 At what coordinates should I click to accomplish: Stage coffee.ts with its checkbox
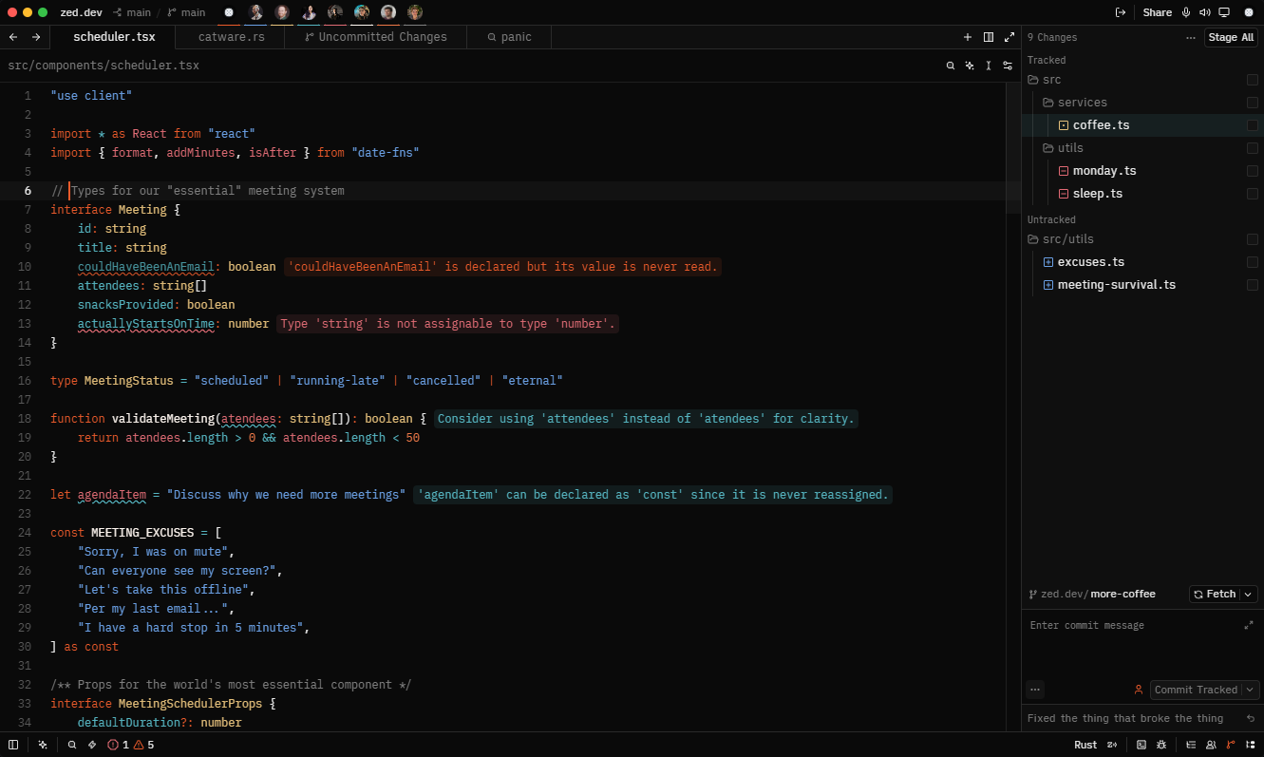pos(1253,125)
